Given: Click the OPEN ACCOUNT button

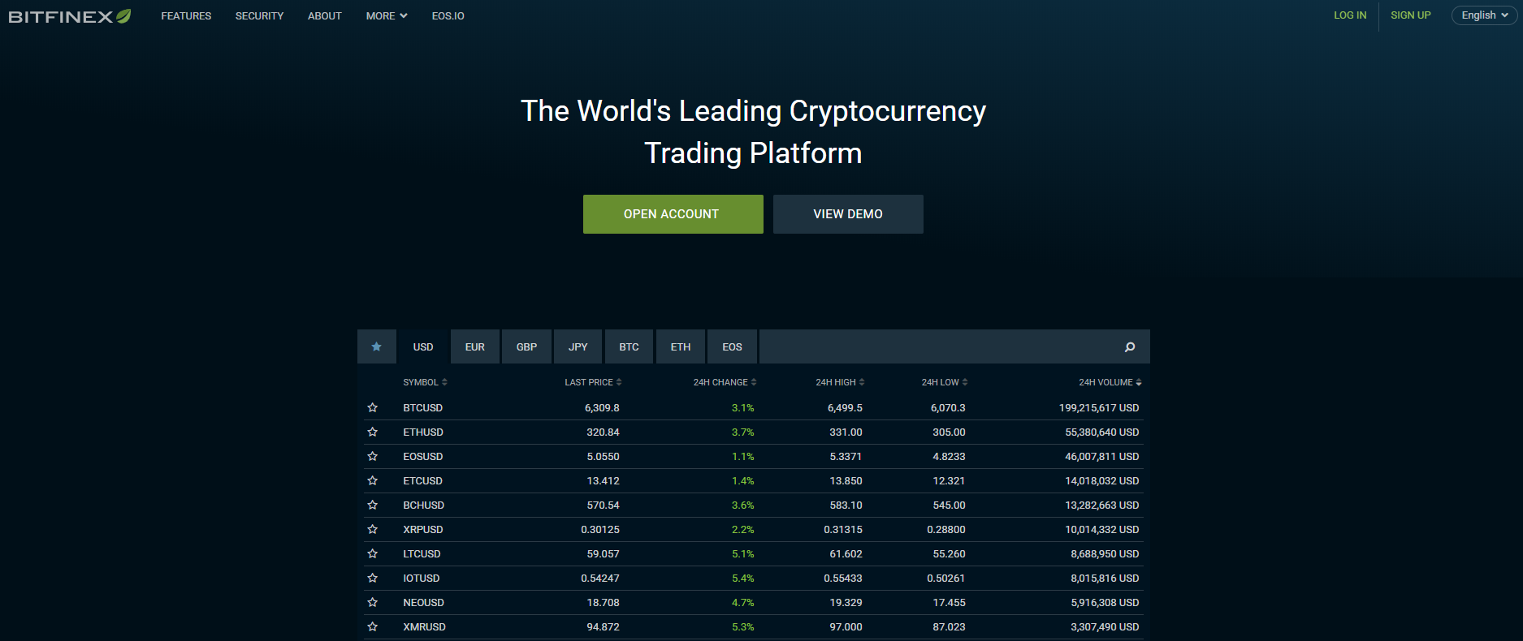Looking at the screenshot, I should (673, 214).
